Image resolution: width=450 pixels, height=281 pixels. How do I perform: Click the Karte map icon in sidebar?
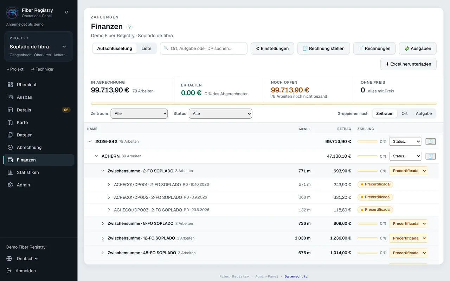pyautogui.click(x=10, y=123)
